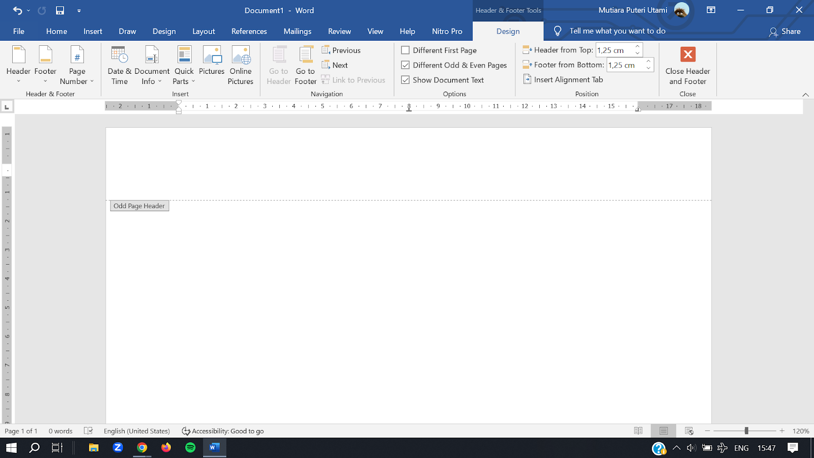Click Tell me what you want to do
814x458 pixels.
click(617, 31)
